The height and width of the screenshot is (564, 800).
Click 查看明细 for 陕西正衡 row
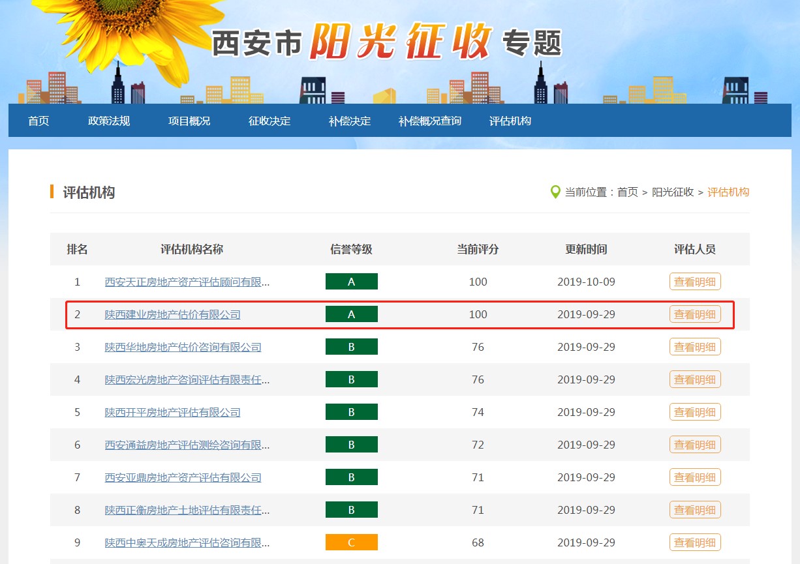point(695,510)
